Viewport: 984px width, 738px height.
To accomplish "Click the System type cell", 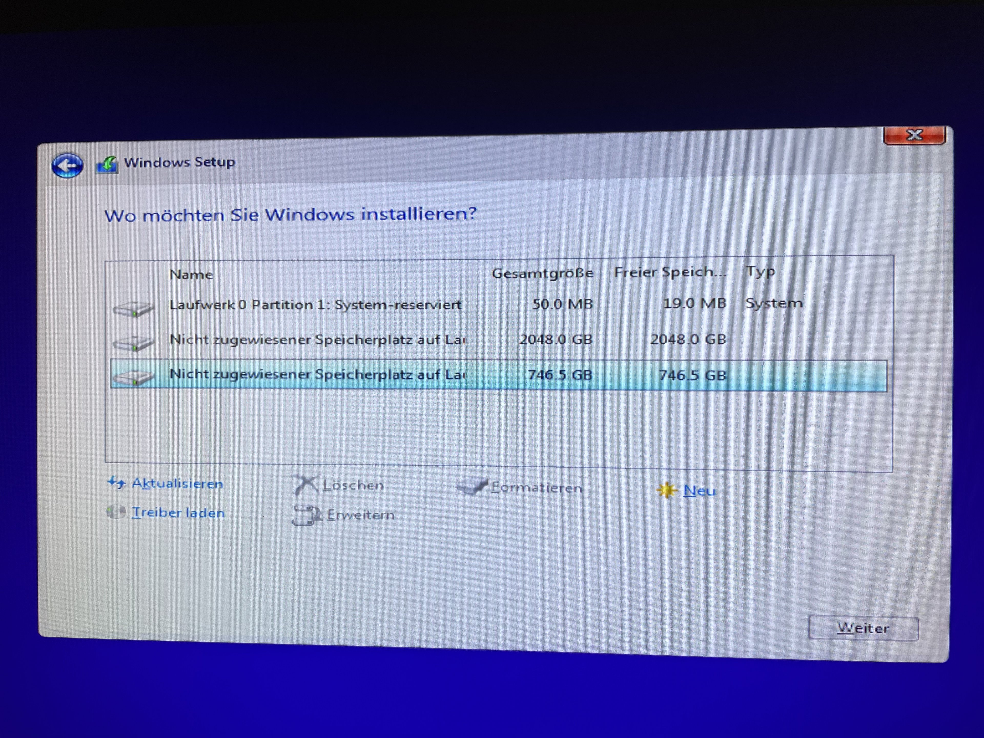I will click(x=774, y=303).
